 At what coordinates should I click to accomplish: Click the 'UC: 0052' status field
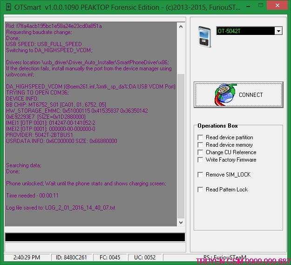pyautogui.click(x=145, y=258)
